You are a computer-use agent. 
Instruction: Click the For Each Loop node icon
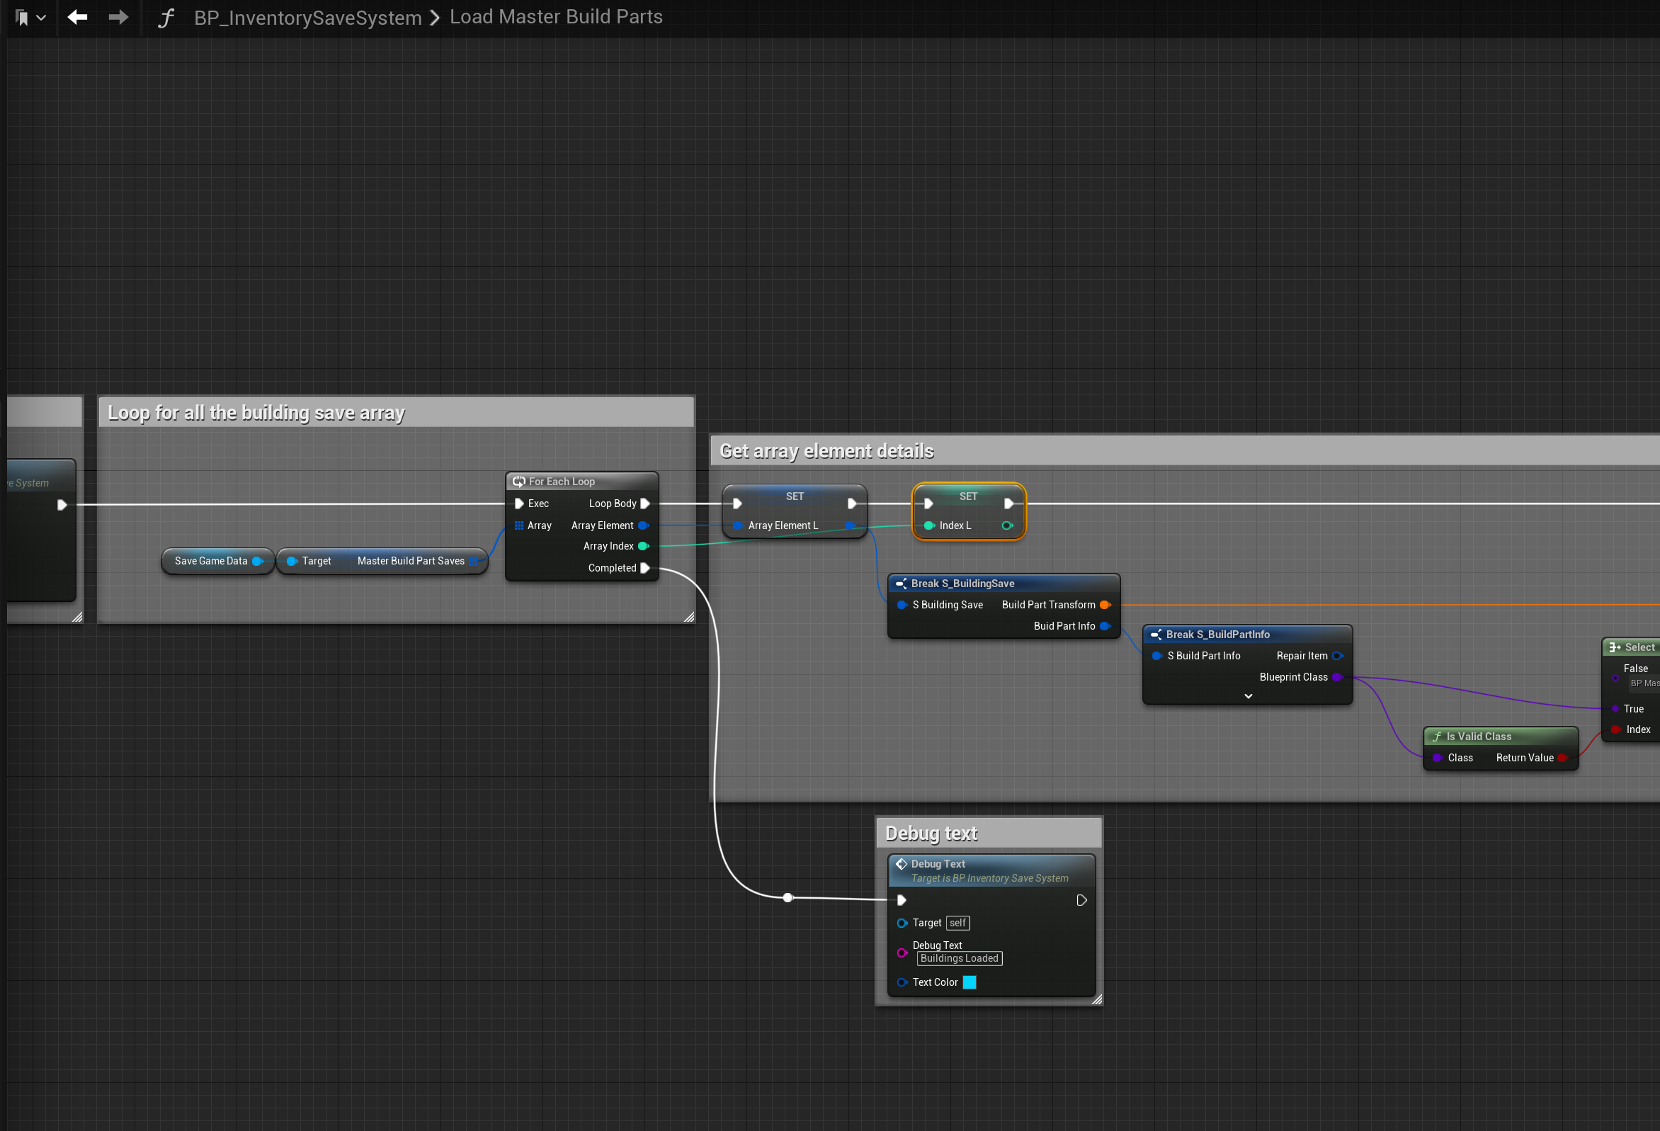518,482
